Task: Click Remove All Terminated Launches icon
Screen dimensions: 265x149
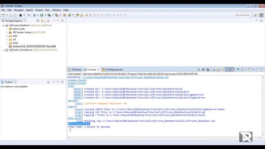Action: click(208, 70)
